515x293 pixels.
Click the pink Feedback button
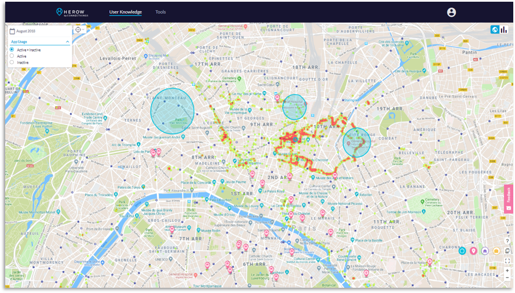pyautogui.click(x=509, y=199)
